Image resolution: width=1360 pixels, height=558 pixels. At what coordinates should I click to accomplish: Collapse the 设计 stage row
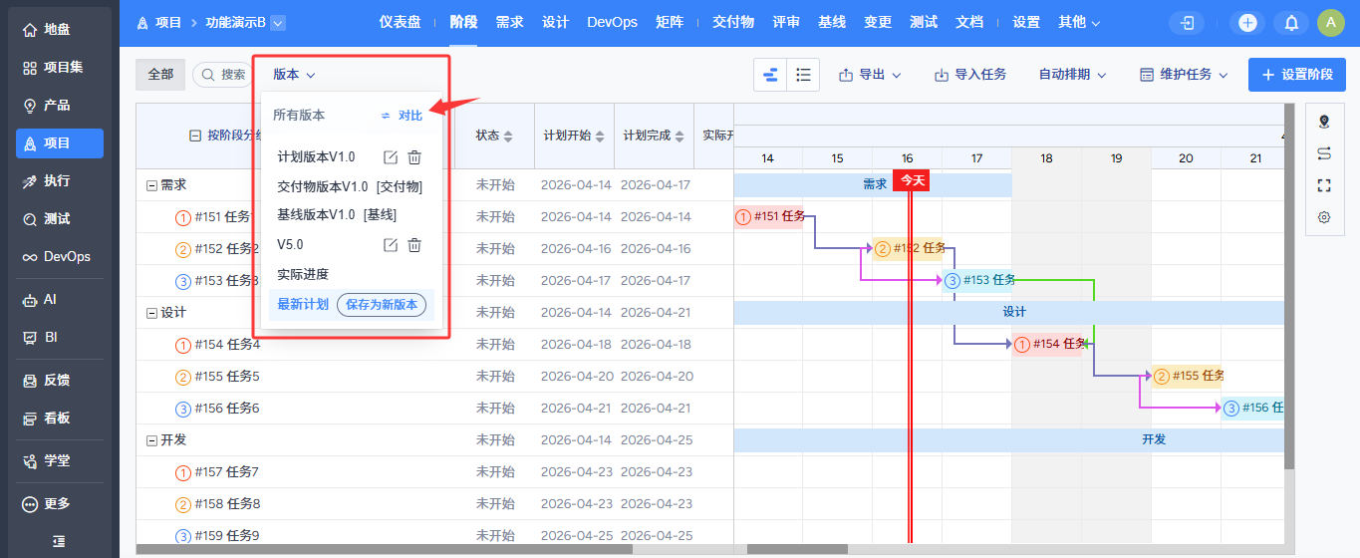(x=151, y=313)
